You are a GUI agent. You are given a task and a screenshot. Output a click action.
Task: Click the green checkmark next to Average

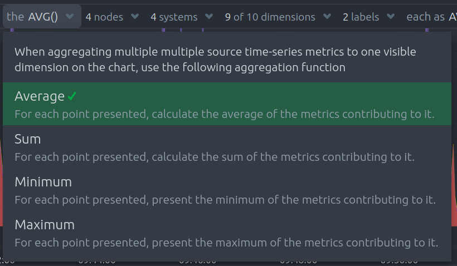[x=72, y=96]
